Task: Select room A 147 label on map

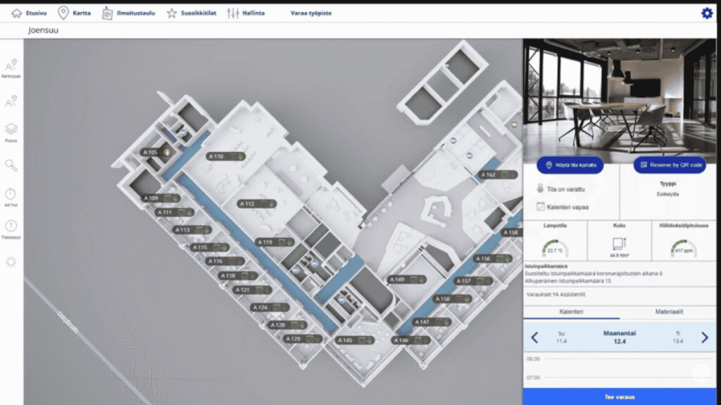Action: [x=432, y=322]
